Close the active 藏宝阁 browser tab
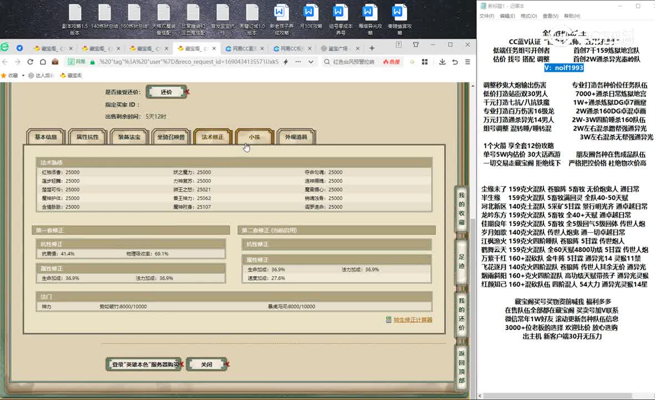Viewport: 655px width, 400px height. point(214,48)
